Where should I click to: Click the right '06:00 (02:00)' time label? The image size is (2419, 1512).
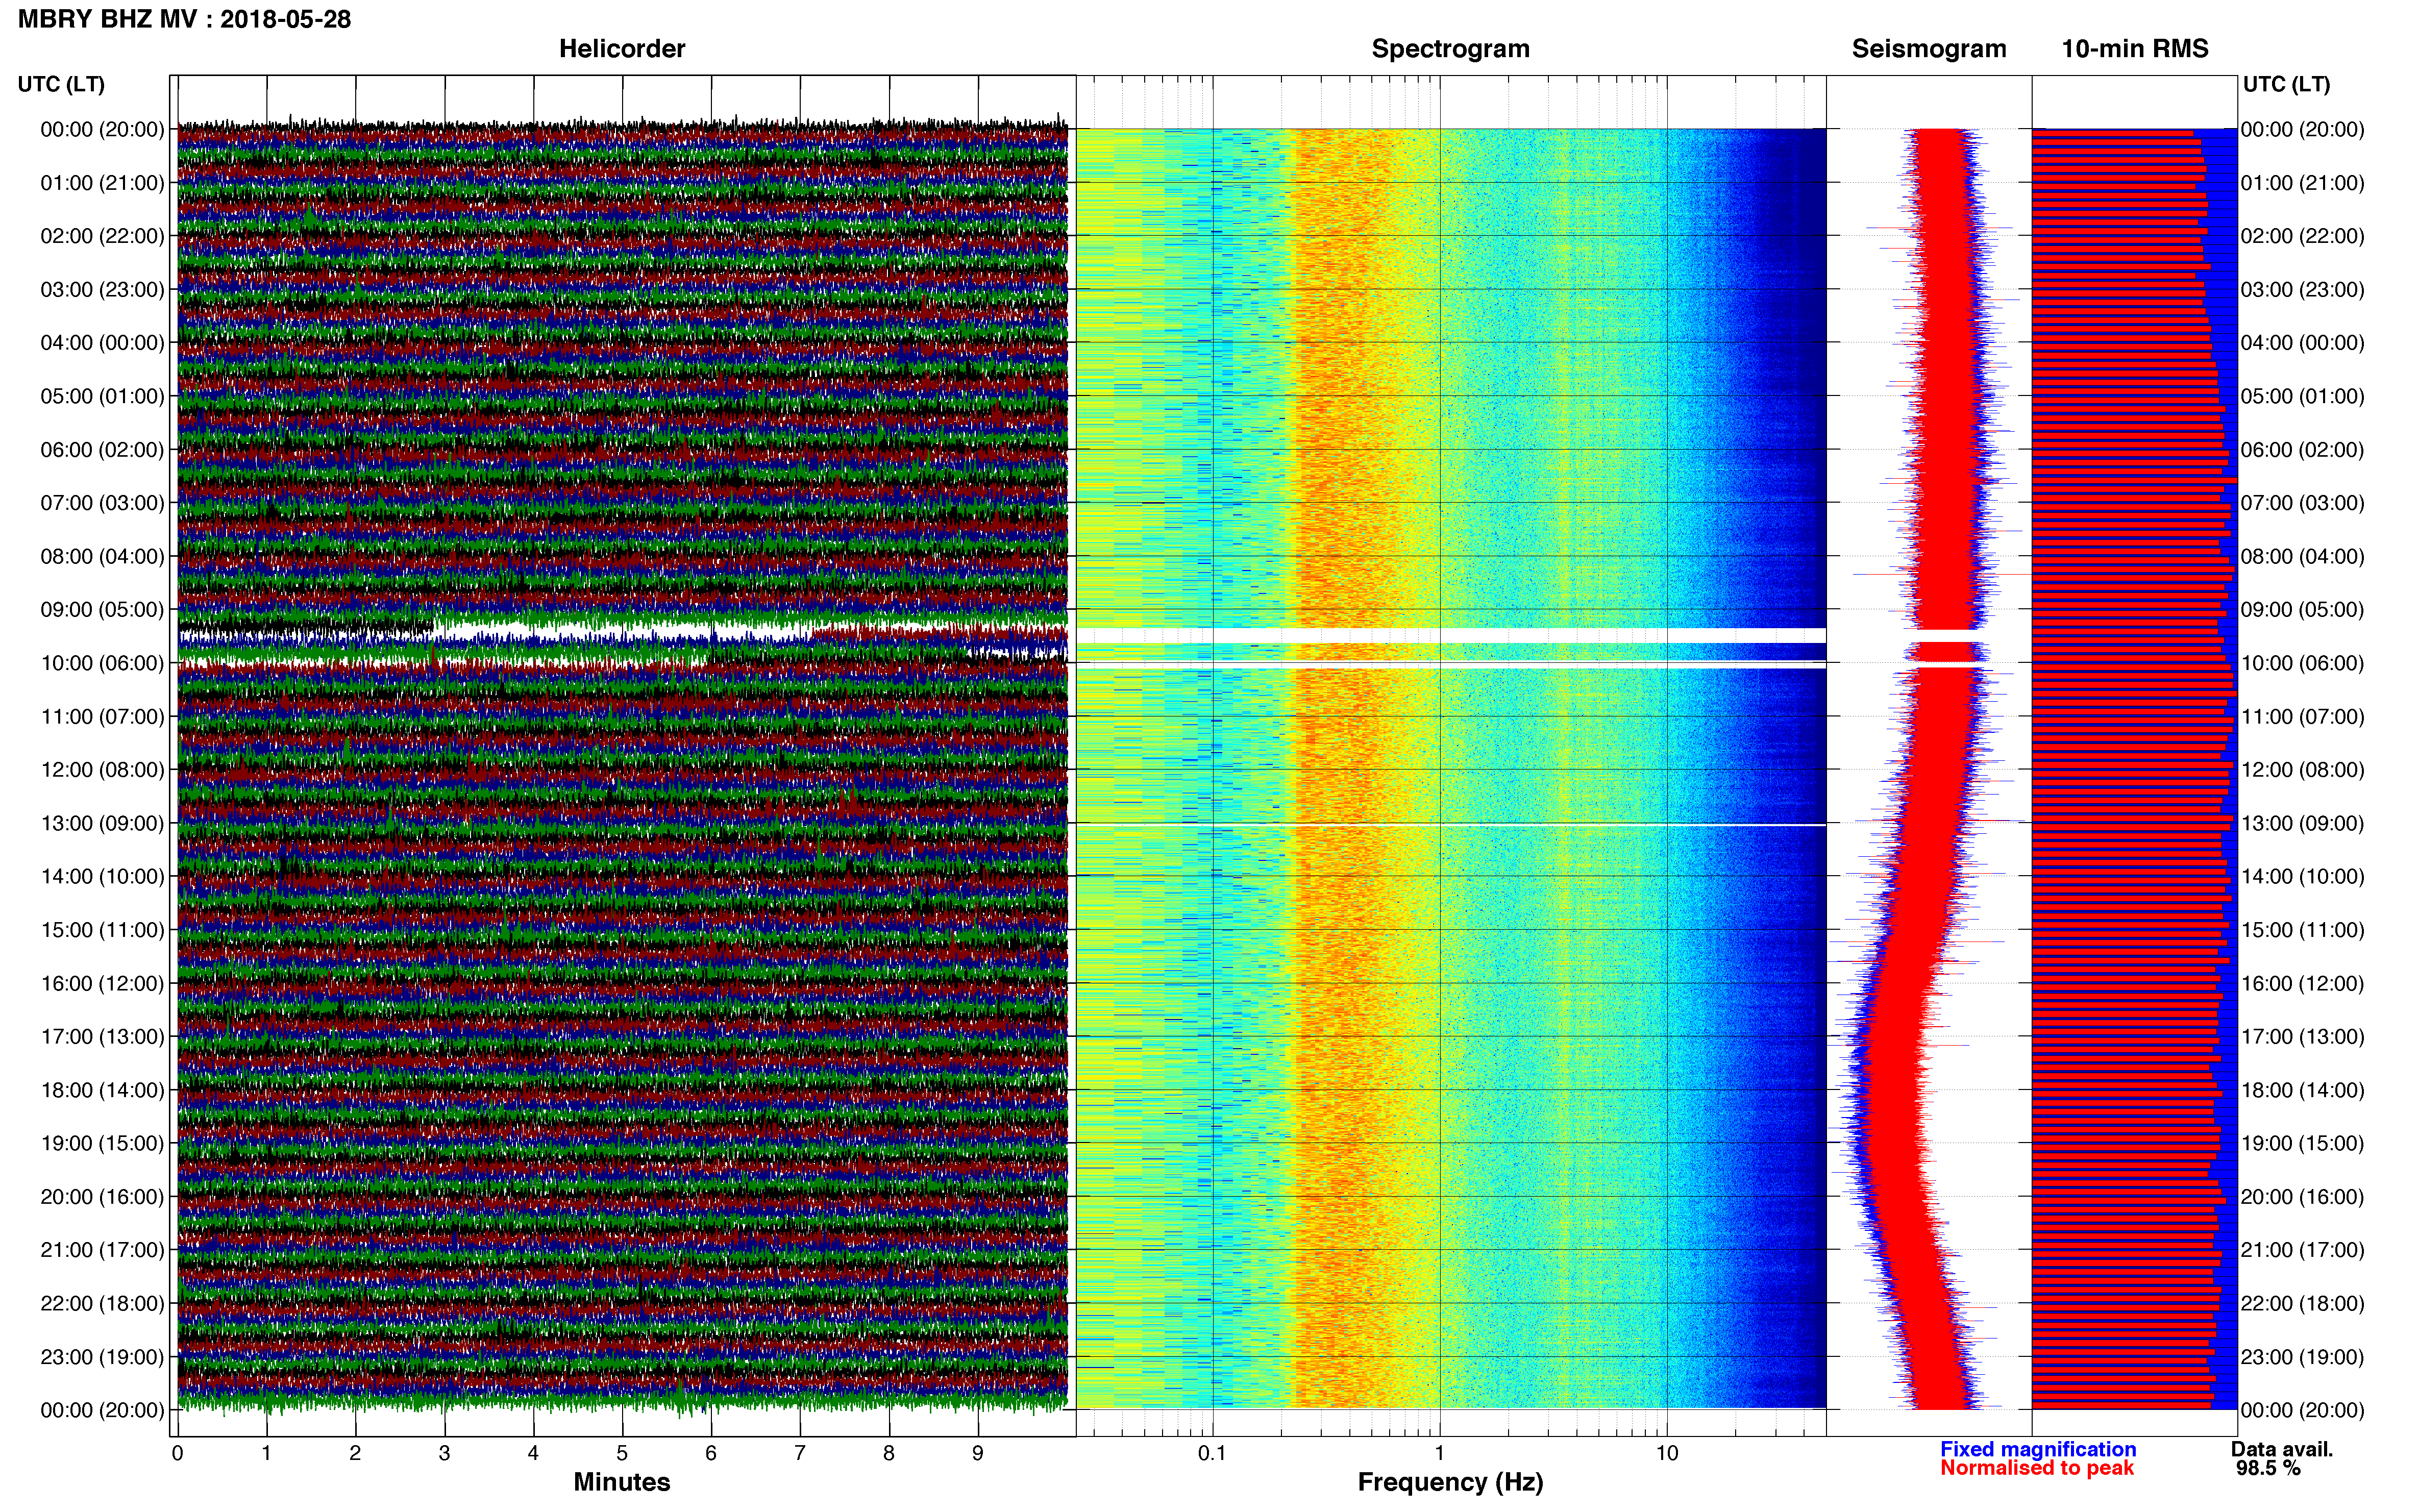click(2303, 450)
